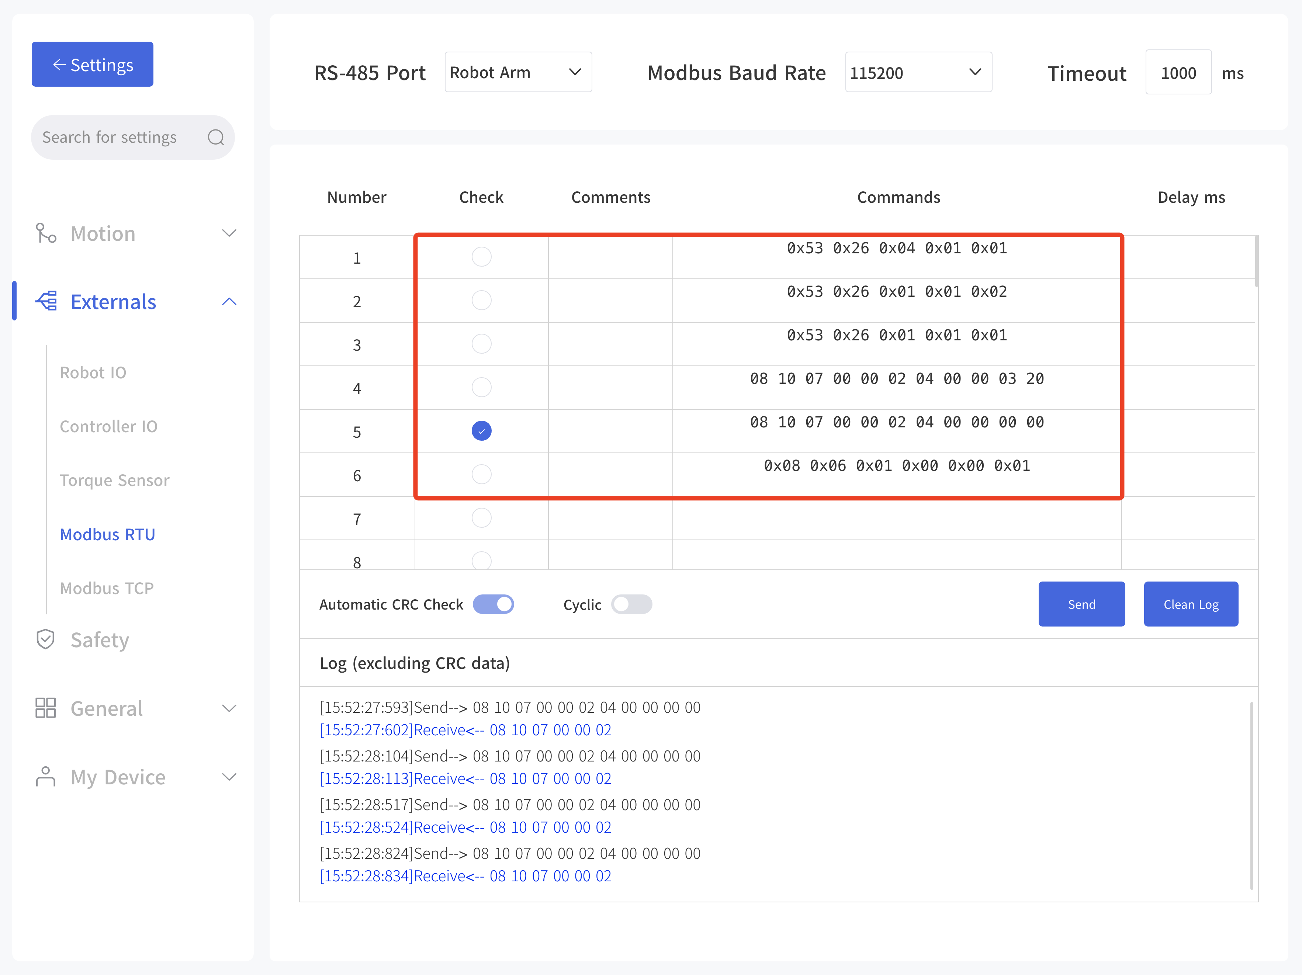
Task: Select the check circle for row 6
Action: 481,474
